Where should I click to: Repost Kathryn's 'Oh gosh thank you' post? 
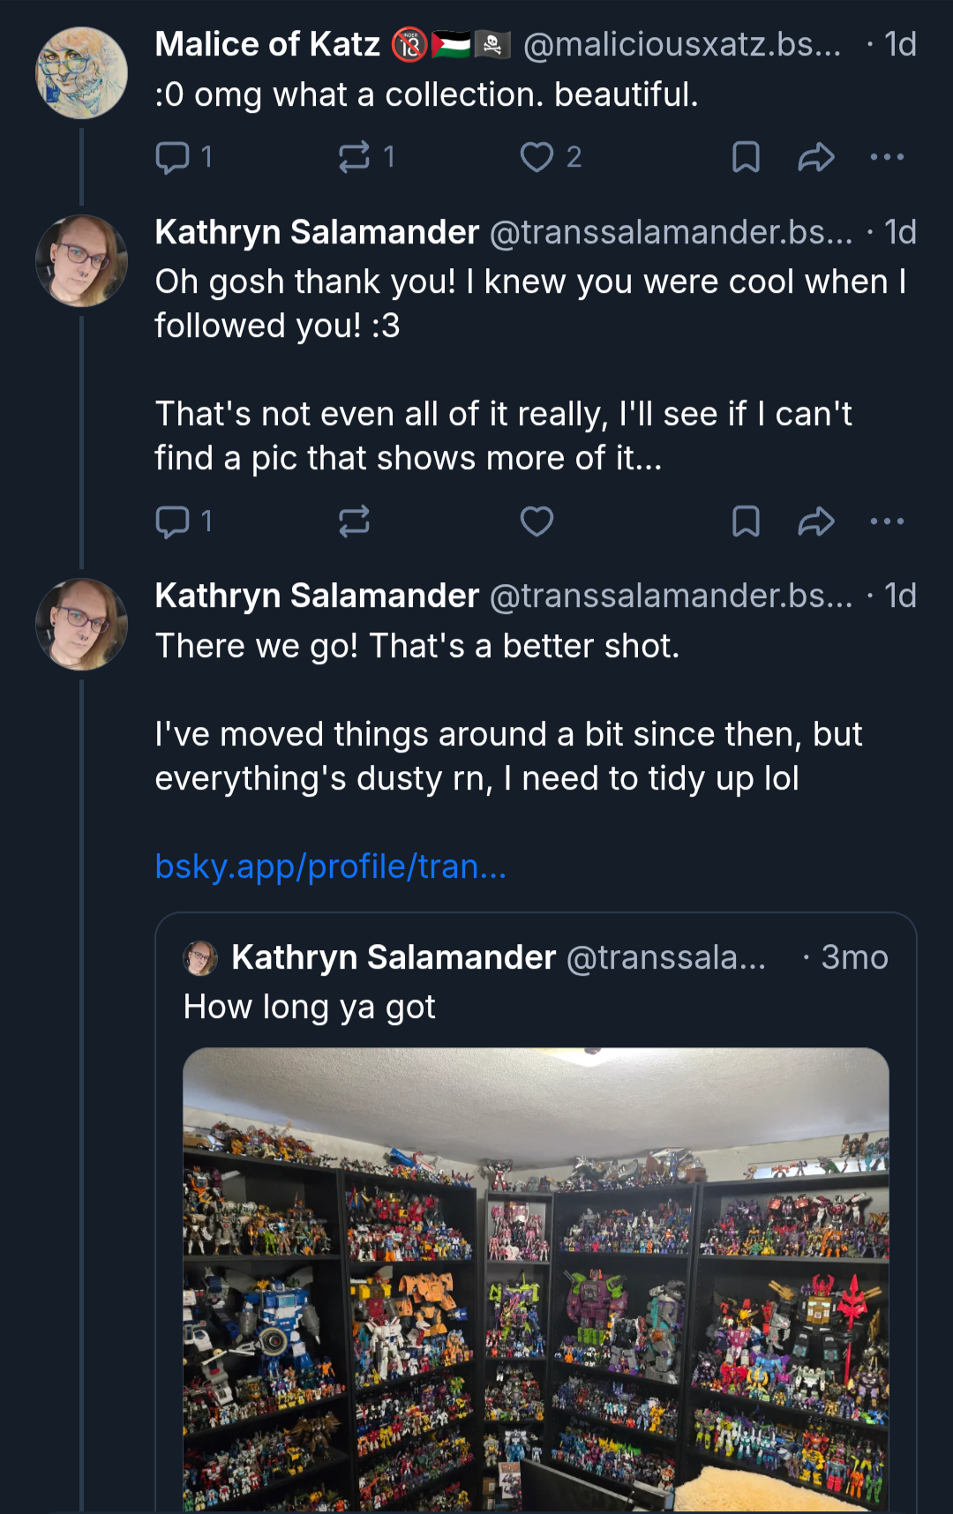coord(354,521)
